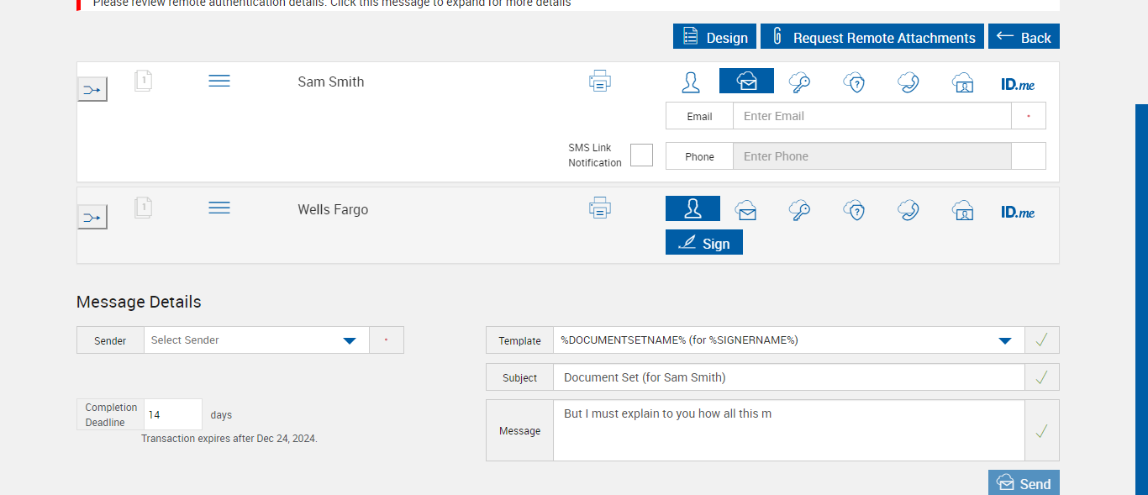Click the in-person signer icon for Sam Smith

(x=691, y=82)
